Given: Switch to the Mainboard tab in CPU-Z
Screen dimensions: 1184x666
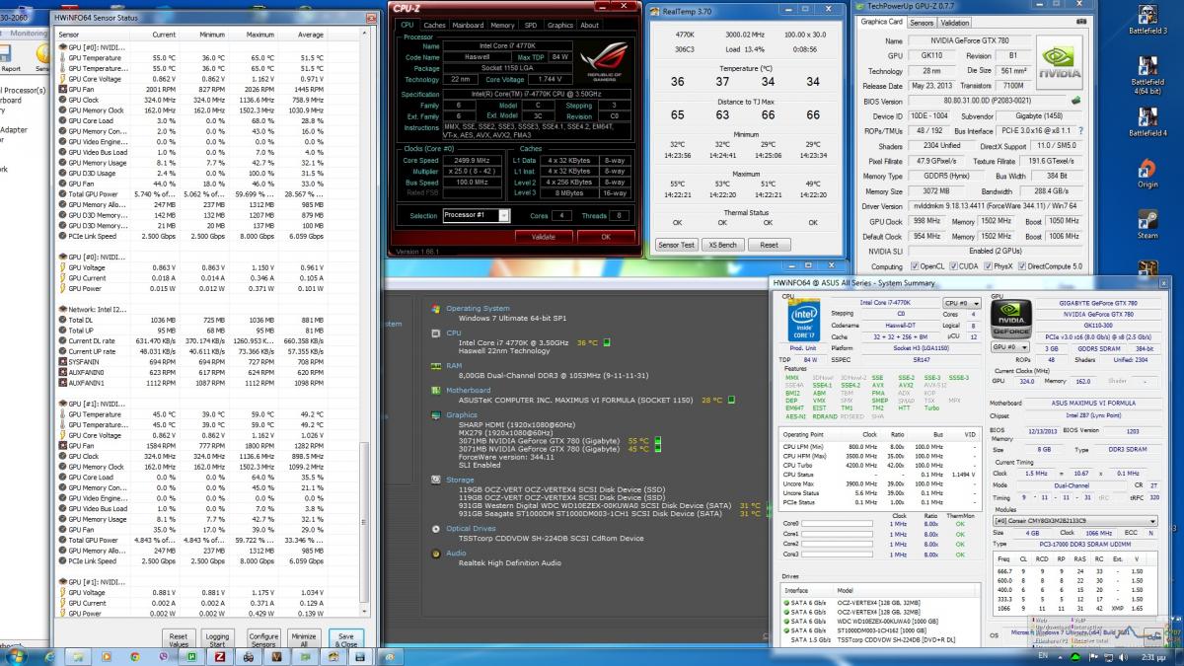Looking at the screenshot, I should (468, 26).
